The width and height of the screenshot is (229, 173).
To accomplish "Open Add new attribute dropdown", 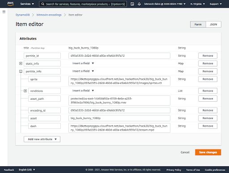I will pos(42,139).
